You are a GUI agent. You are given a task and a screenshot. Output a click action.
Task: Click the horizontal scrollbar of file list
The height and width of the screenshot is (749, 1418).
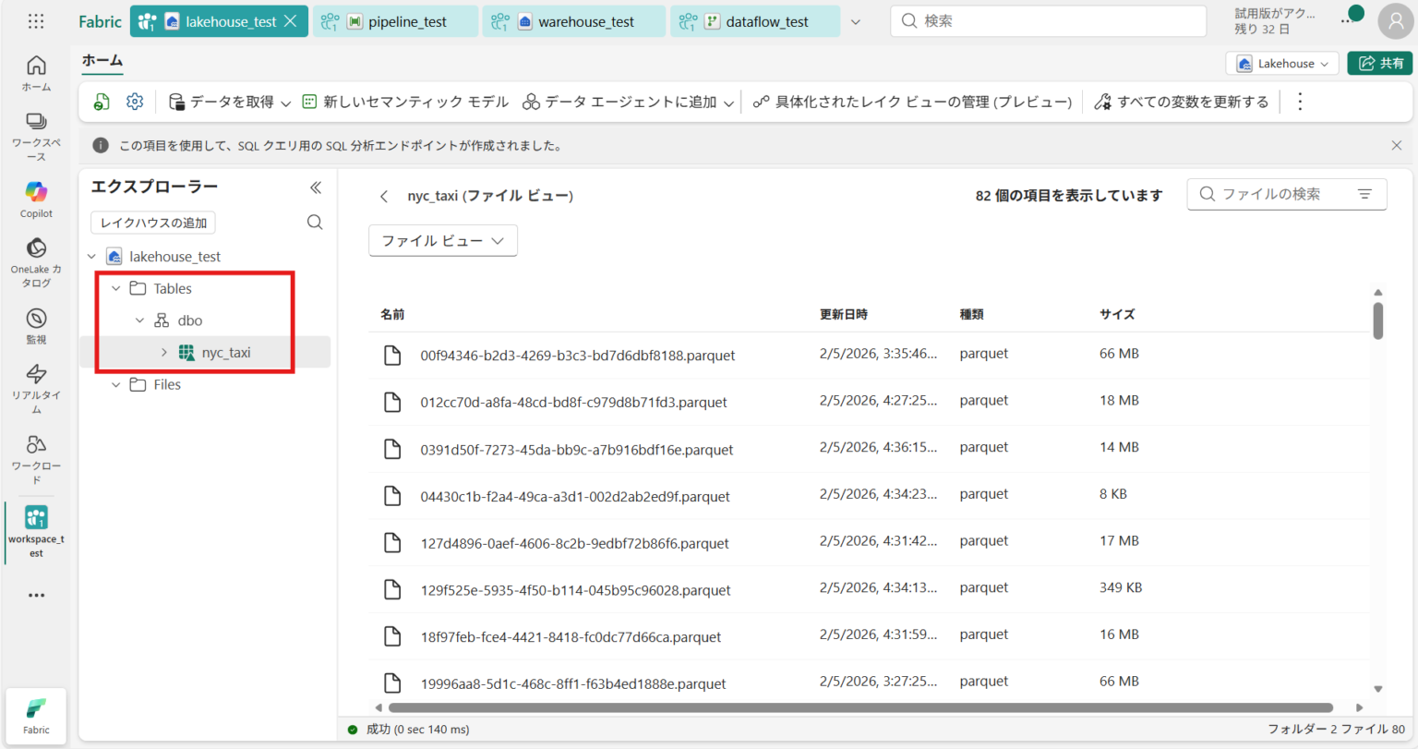coord(860,707)
